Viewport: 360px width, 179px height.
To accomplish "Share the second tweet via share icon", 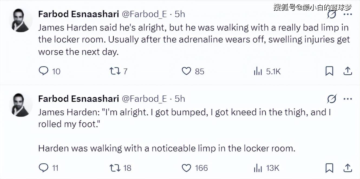I will (x=347, y=168).
